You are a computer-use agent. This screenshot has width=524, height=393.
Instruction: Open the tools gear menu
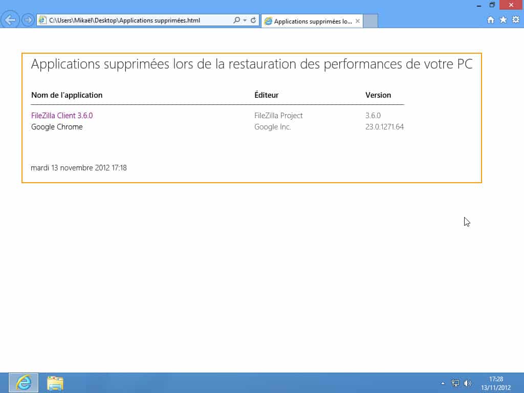516,20
